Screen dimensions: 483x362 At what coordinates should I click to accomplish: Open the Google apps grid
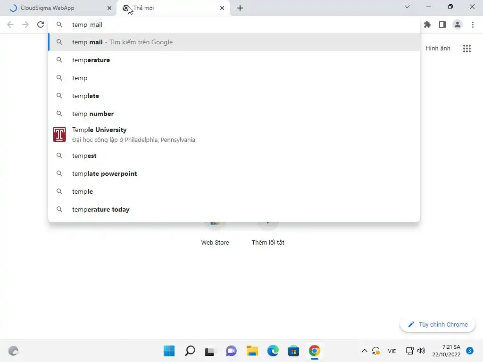click(x=467, y=49)
